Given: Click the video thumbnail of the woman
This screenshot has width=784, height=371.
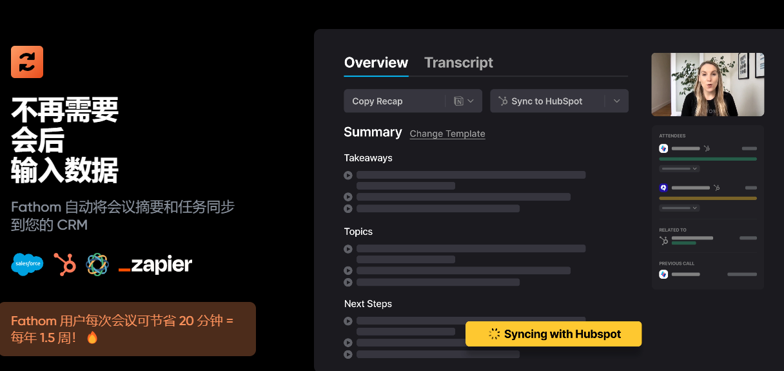Looking at the screenshot, I should (708, 85).
